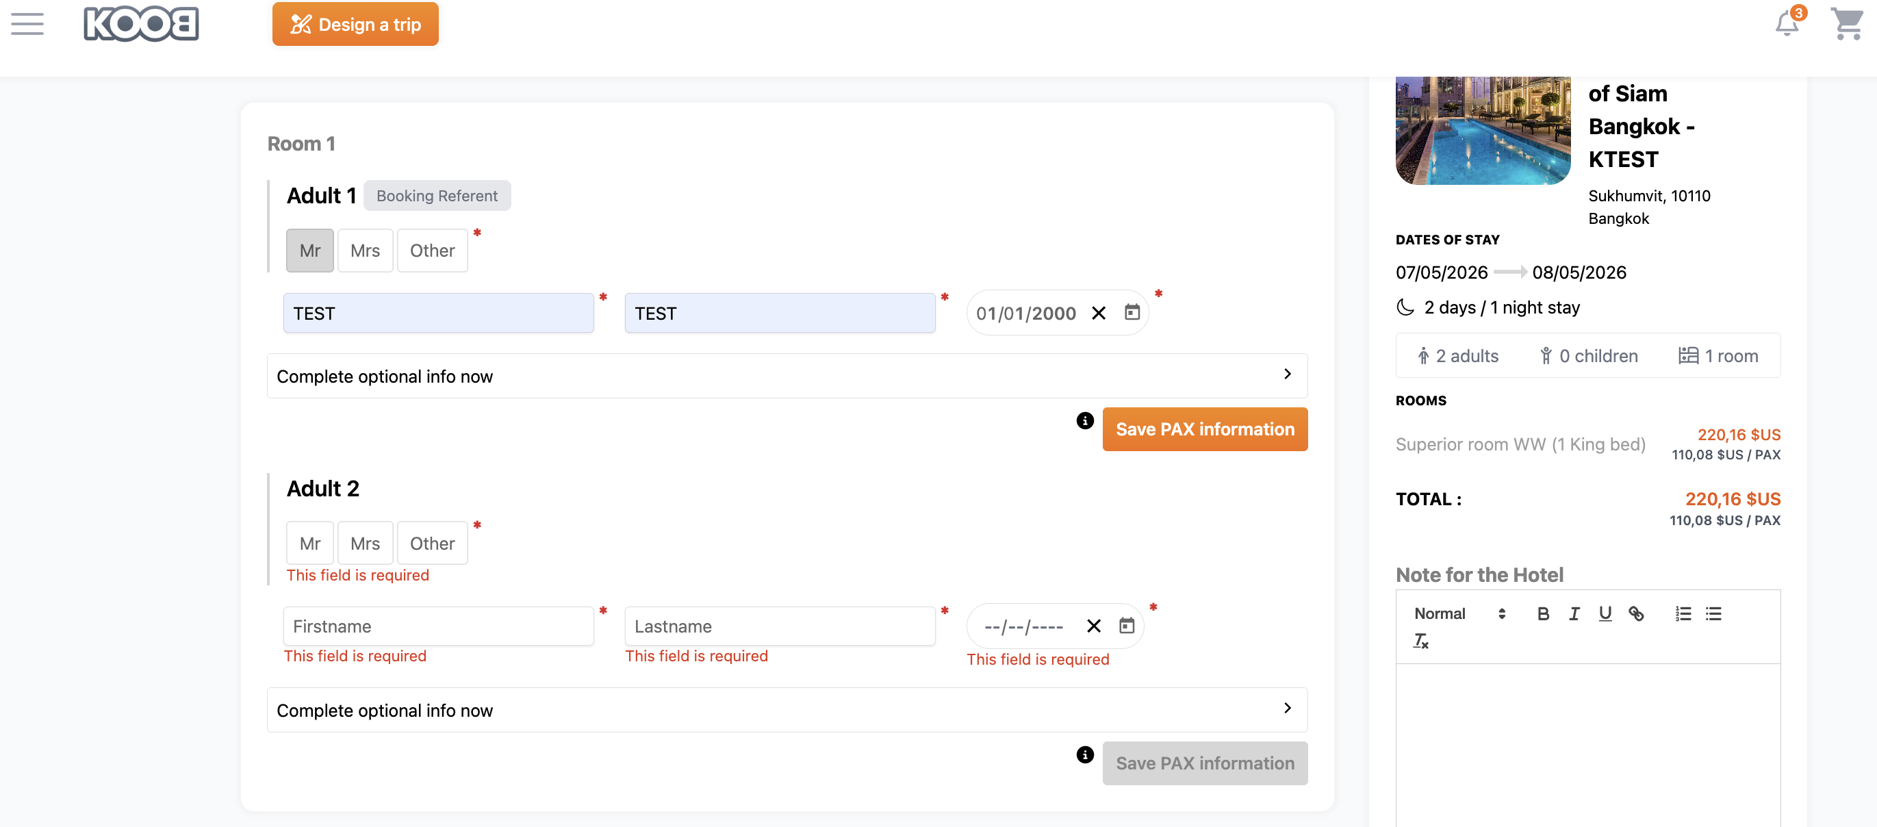This screenshot has width=1877, height=827.
Task: Apply ordered list in note editor
Action: [1683, 613]
